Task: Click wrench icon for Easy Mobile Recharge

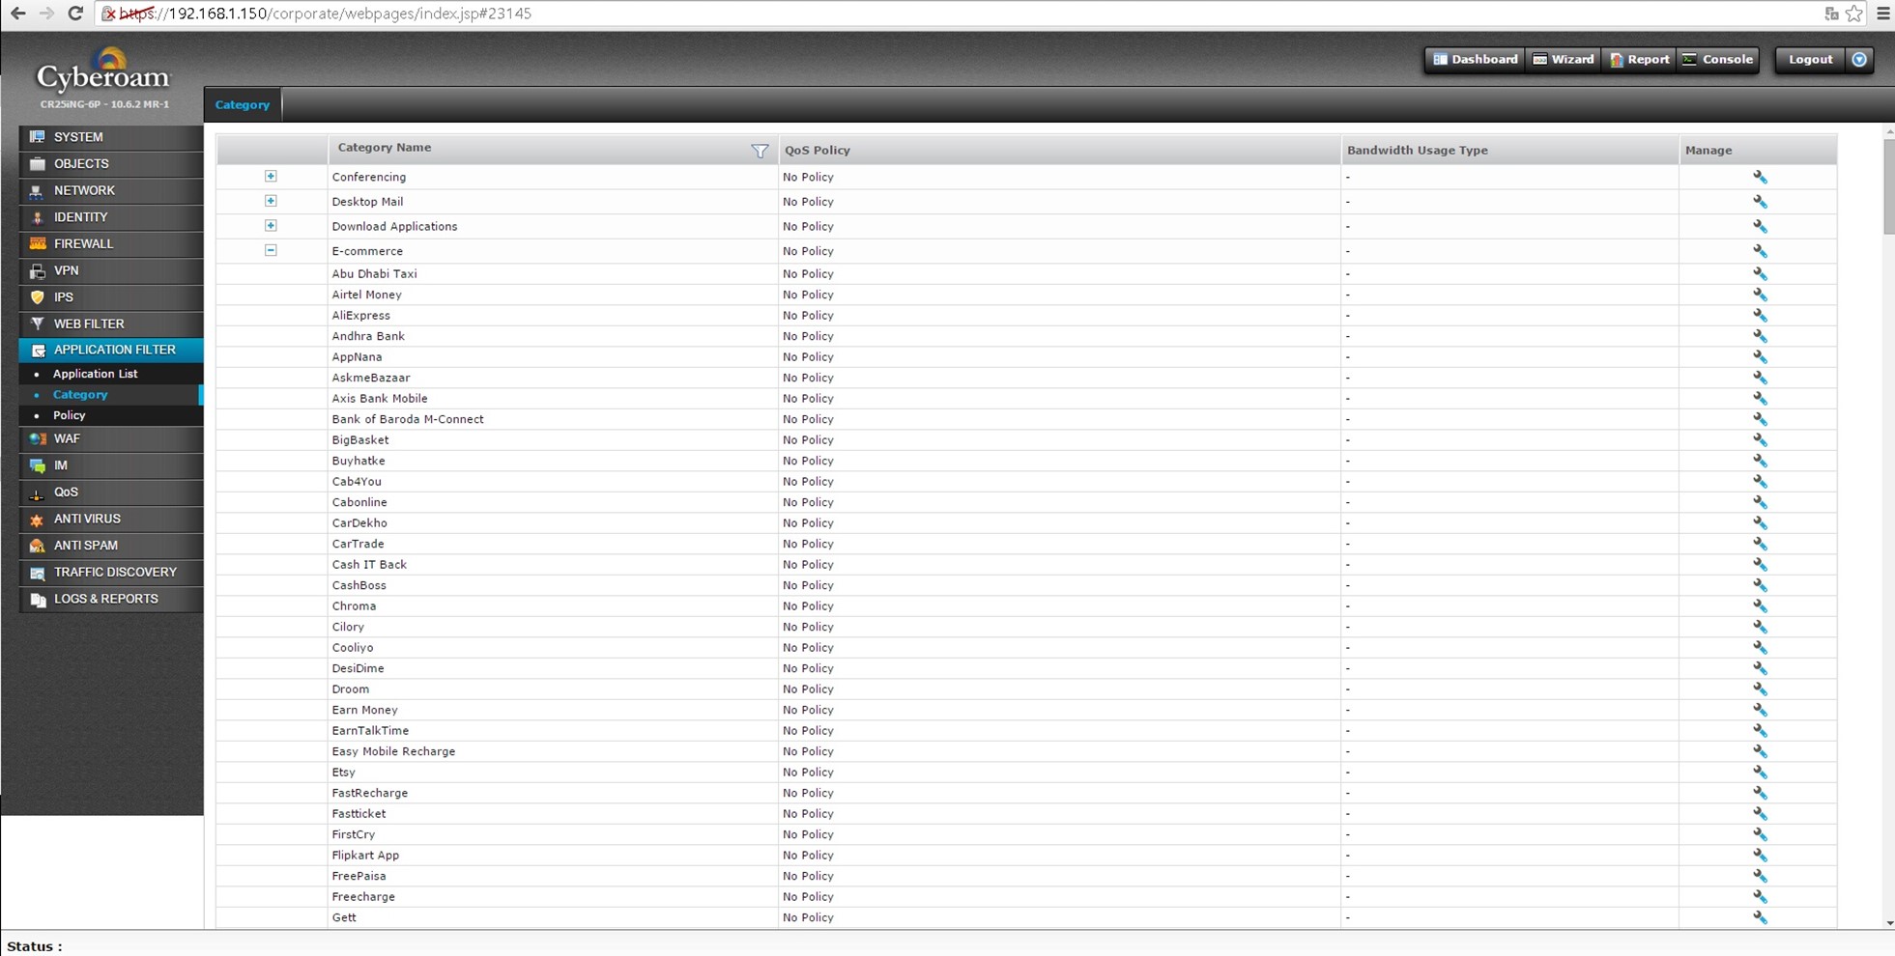Action: coord(1760,752)
